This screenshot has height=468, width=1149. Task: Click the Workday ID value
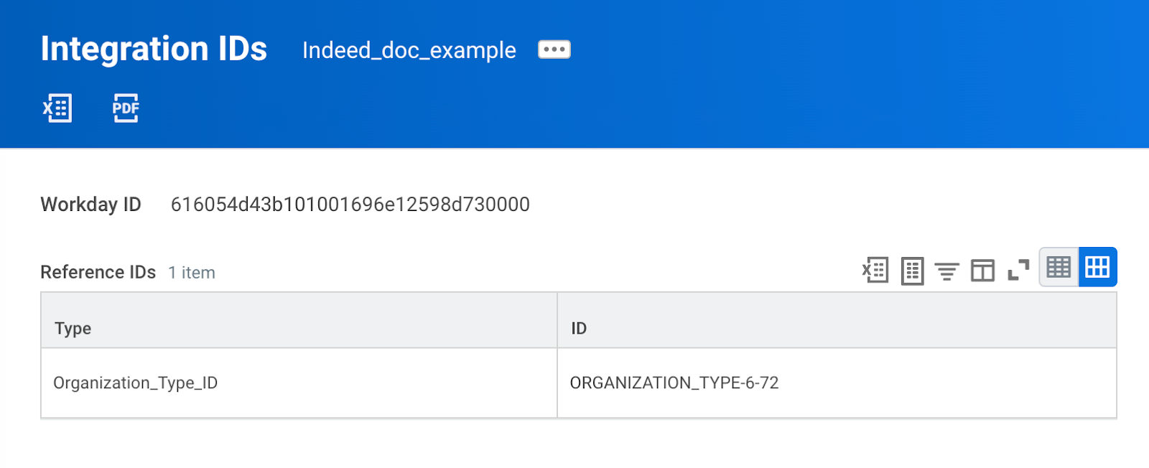[x=350, y=205]
